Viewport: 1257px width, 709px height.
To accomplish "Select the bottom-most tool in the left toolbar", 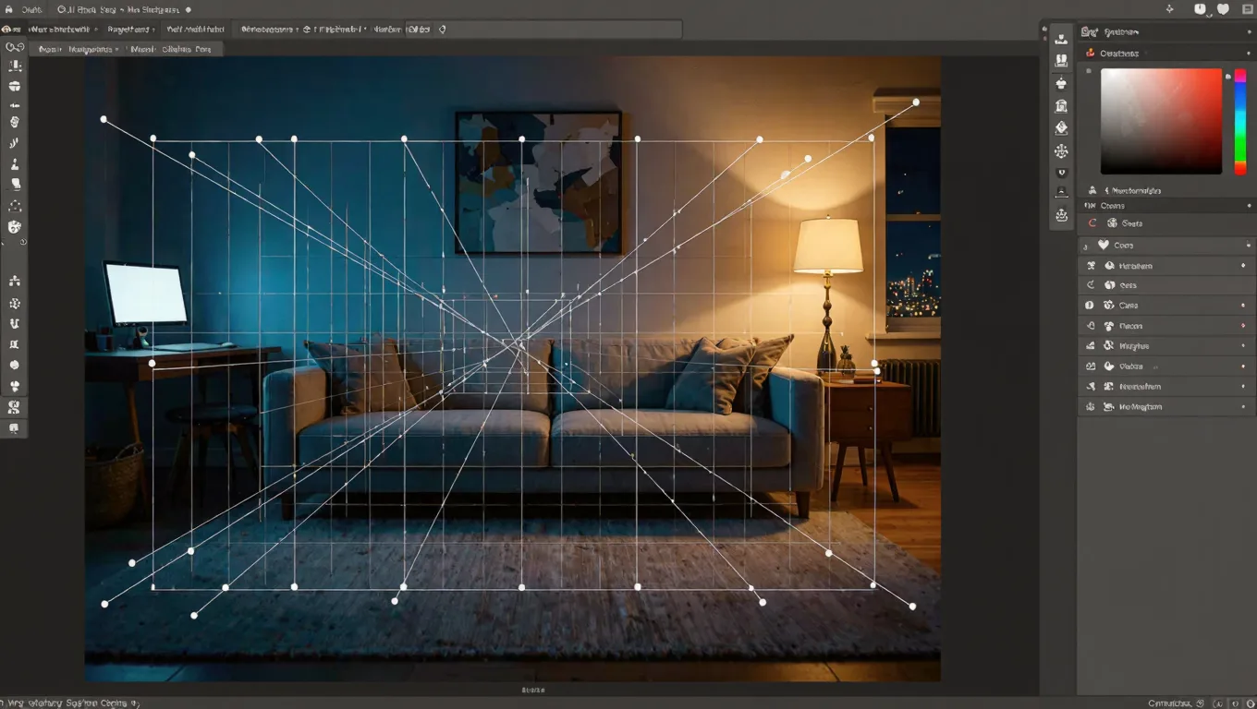I will [14, 428].
